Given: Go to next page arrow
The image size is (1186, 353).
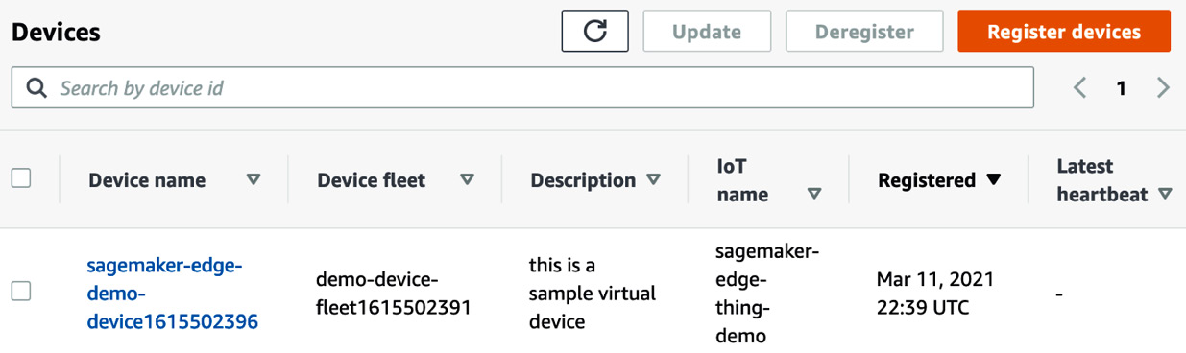Looking at the screenshot, I should pyautogui.click(x=1163, y=88).
